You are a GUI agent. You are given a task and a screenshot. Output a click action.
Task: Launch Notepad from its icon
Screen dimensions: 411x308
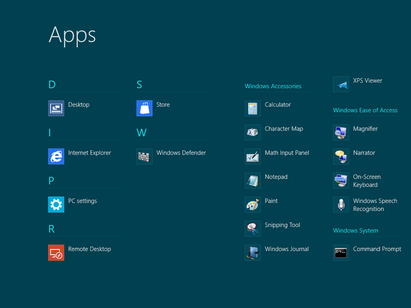(253, 181)
